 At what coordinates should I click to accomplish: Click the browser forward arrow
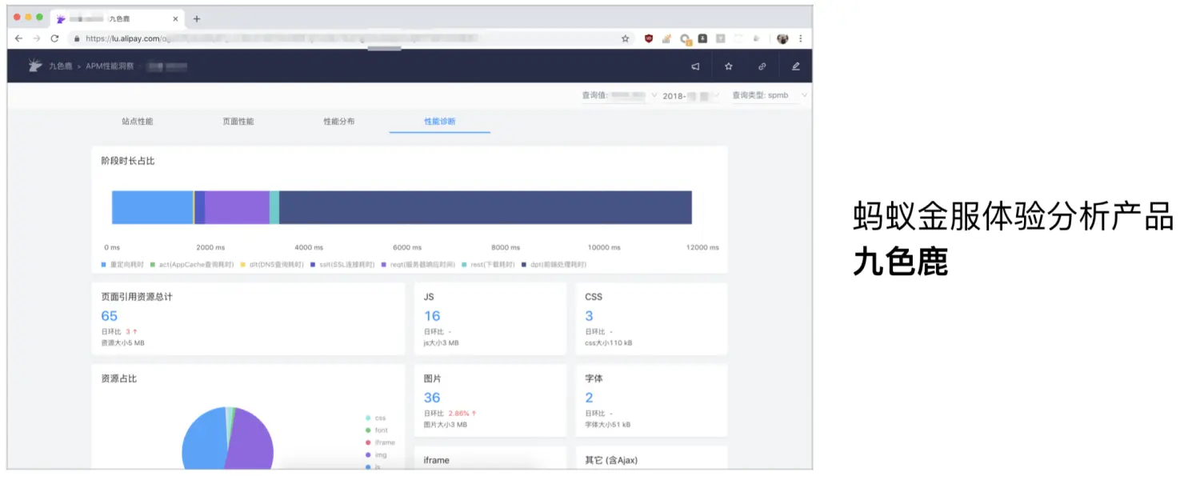point(36,38)
